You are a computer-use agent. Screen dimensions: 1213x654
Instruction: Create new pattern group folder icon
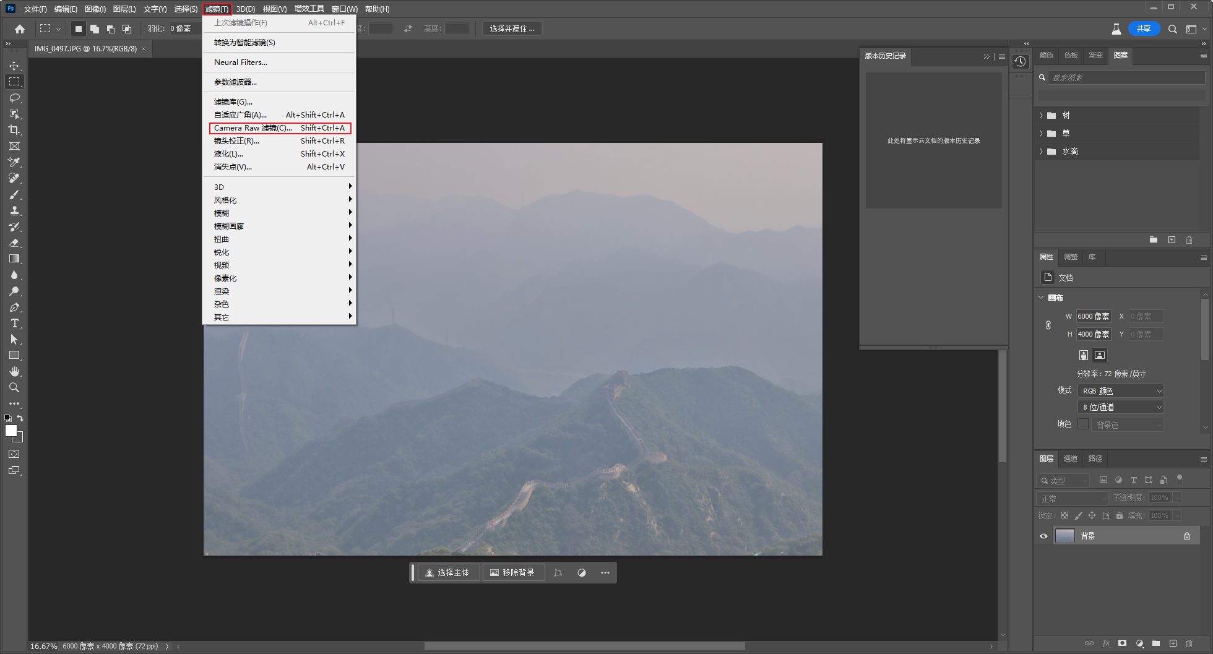point(1154,239)
